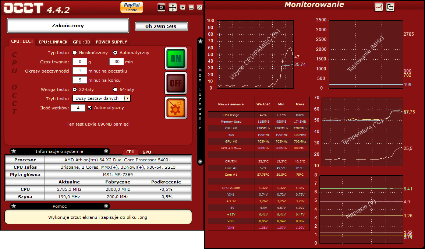Open the Tryb testu dropdown
Viewport: 425px width, 249px height.
click(x=102, y=98)
